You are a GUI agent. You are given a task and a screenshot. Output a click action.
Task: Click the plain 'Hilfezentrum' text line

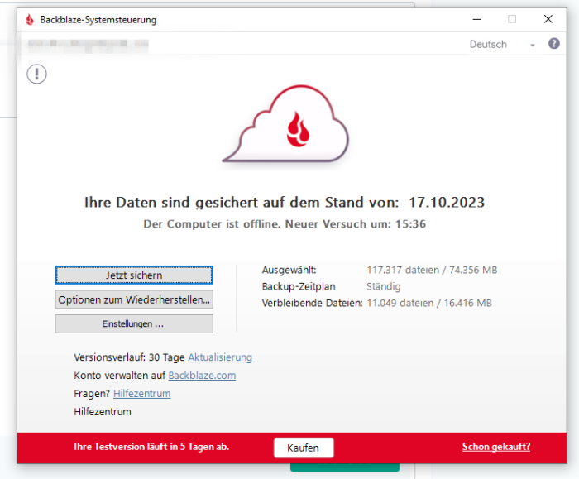point(103,411)
